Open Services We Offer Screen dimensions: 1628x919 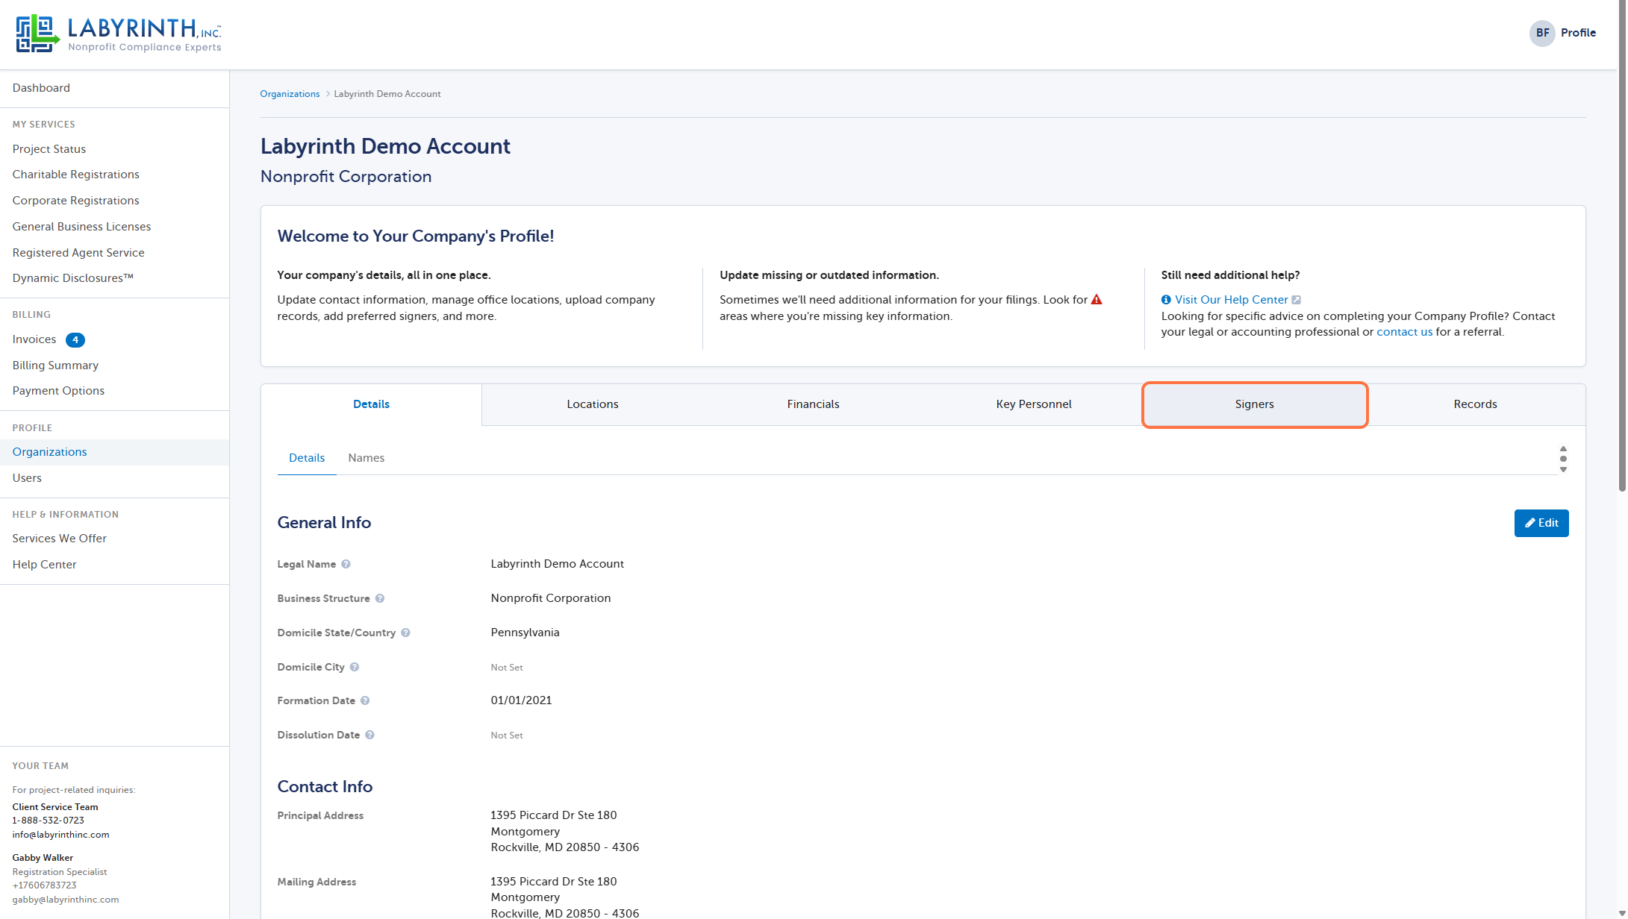[60, 539]
